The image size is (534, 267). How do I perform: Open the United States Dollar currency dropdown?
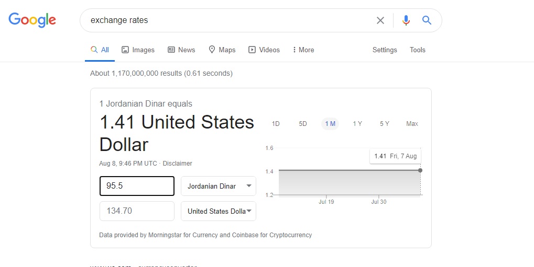coord(219,211)
